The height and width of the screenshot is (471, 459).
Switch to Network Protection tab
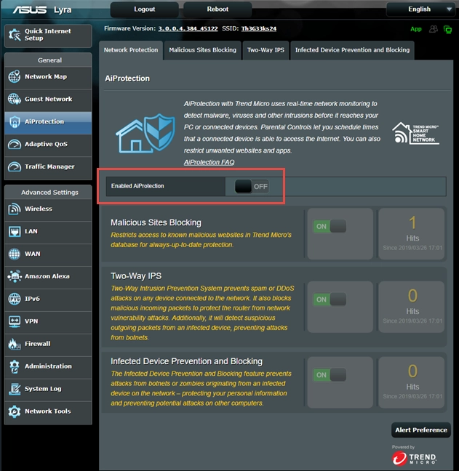click(x=131, y=50)
